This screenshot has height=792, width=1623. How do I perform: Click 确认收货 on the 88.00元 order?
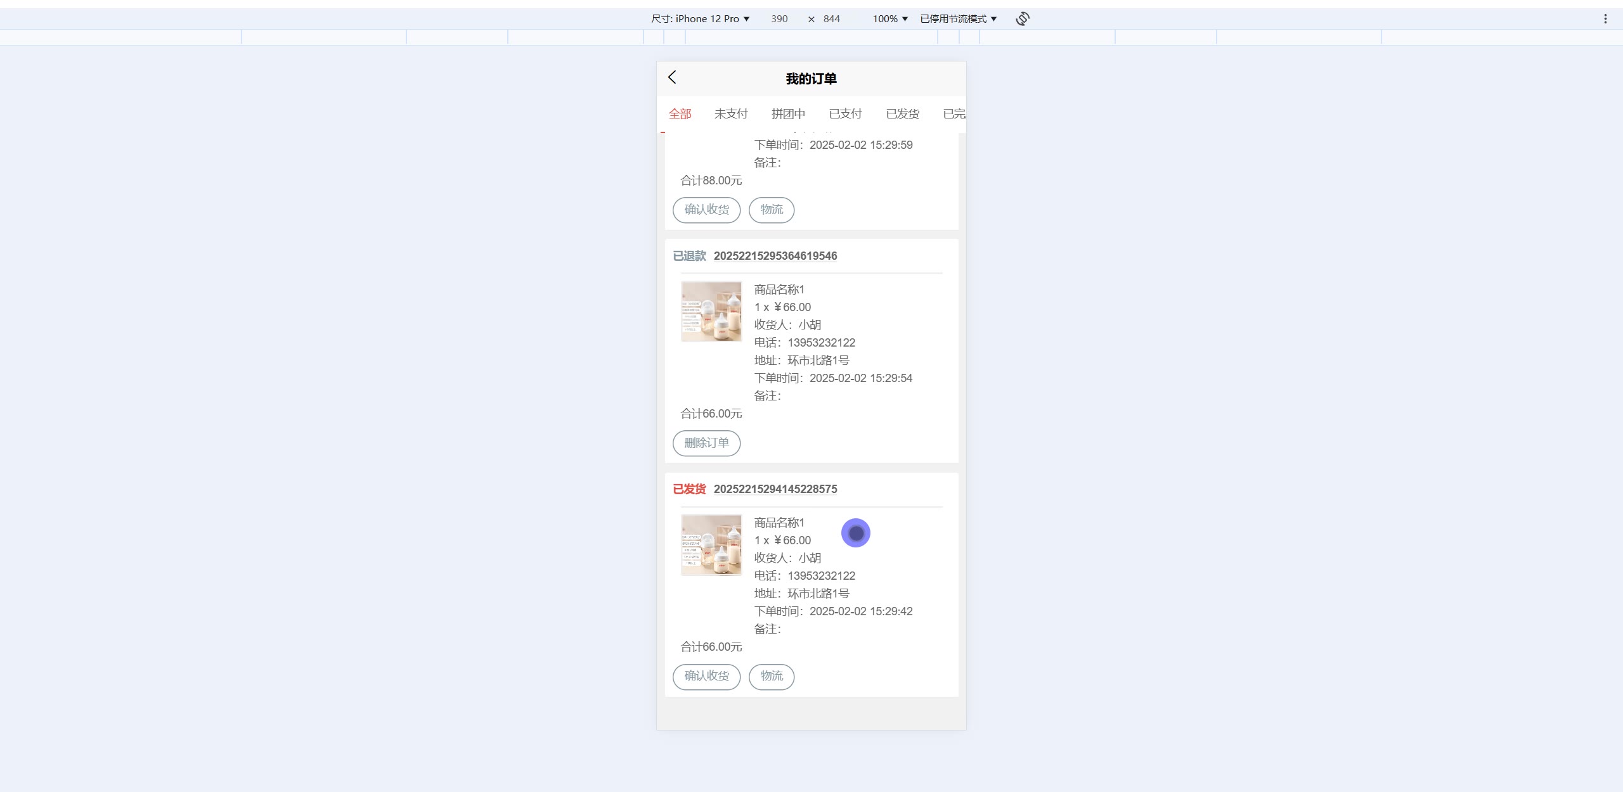point(706,210)
